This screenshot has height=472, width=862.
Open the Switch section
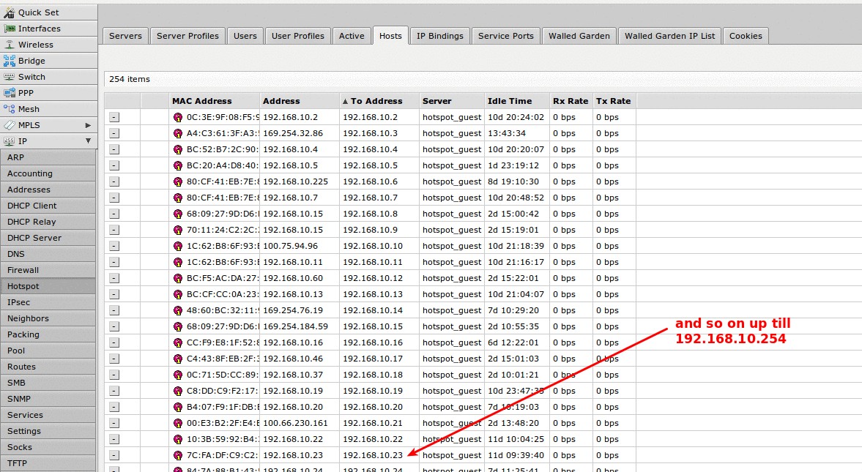tap(48, 77)
